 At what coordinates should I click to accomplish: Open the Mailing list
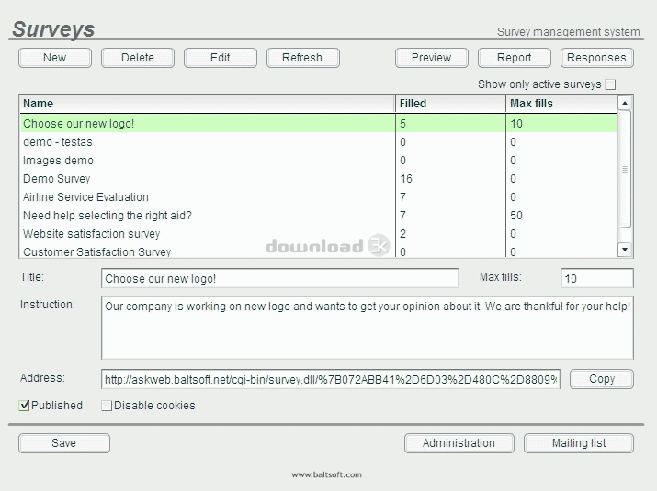click(579, 443)
